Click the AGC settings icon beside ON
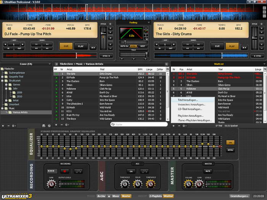Viewport: 267px width, 200px height. (x=144, y=171)
